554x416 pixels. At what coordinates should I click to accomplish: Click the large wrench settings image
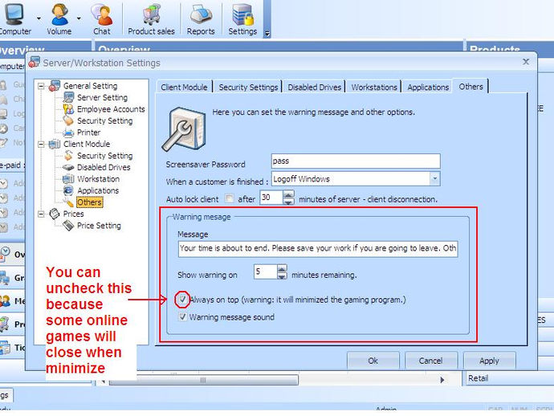pyautogui.click(x=185, y=130)
